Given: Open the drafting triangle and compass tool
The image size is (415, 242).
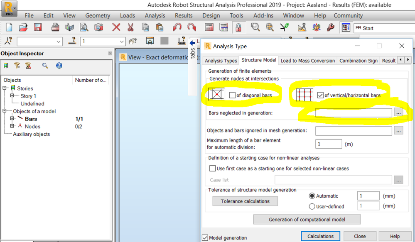Looking at the screenshot, I should (x=302, y=27).
